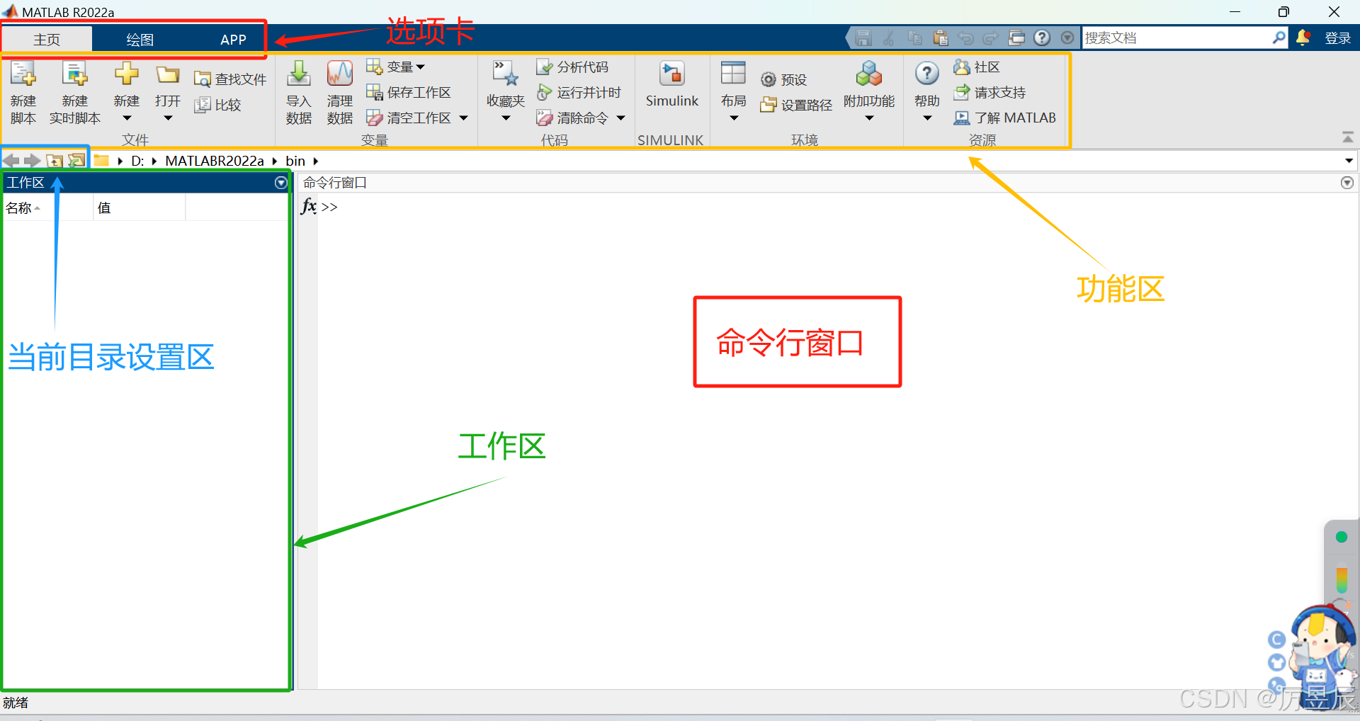Click 清除命令 (Clear Commands)
Image resolution: width=1360 pixels, height=721 pixels.
tap(572, 118)
